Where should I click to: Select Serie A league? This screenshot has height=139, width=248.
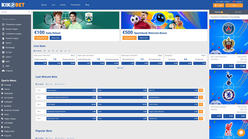[x=9, y=43]
